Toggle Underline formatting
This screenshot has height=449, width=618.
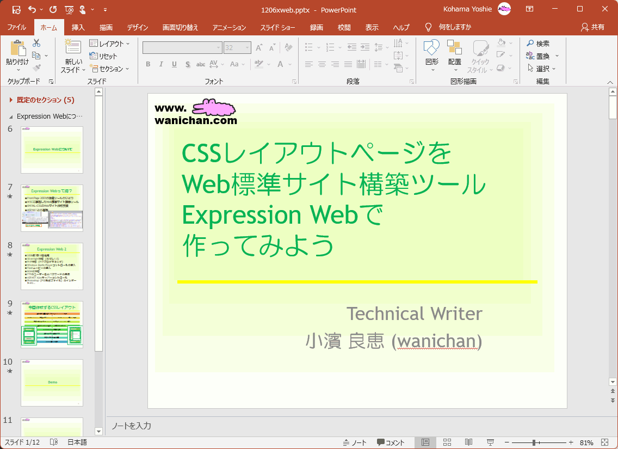174,64
